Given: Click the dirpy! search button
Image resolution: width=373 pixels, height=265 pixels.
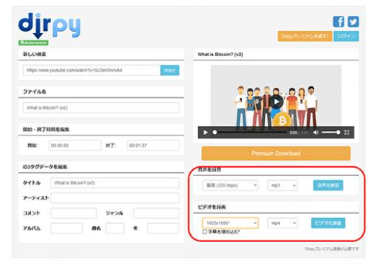Looking at the screenshot, I should pyautogui.click(x=170, y=71).
